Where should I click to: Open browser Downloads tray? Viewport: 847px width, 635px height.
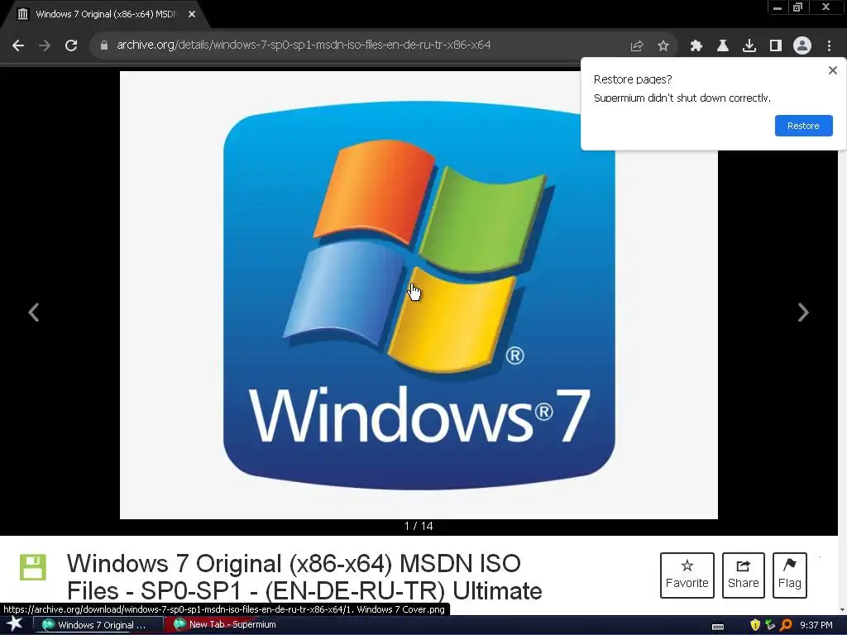click(749, 46)
